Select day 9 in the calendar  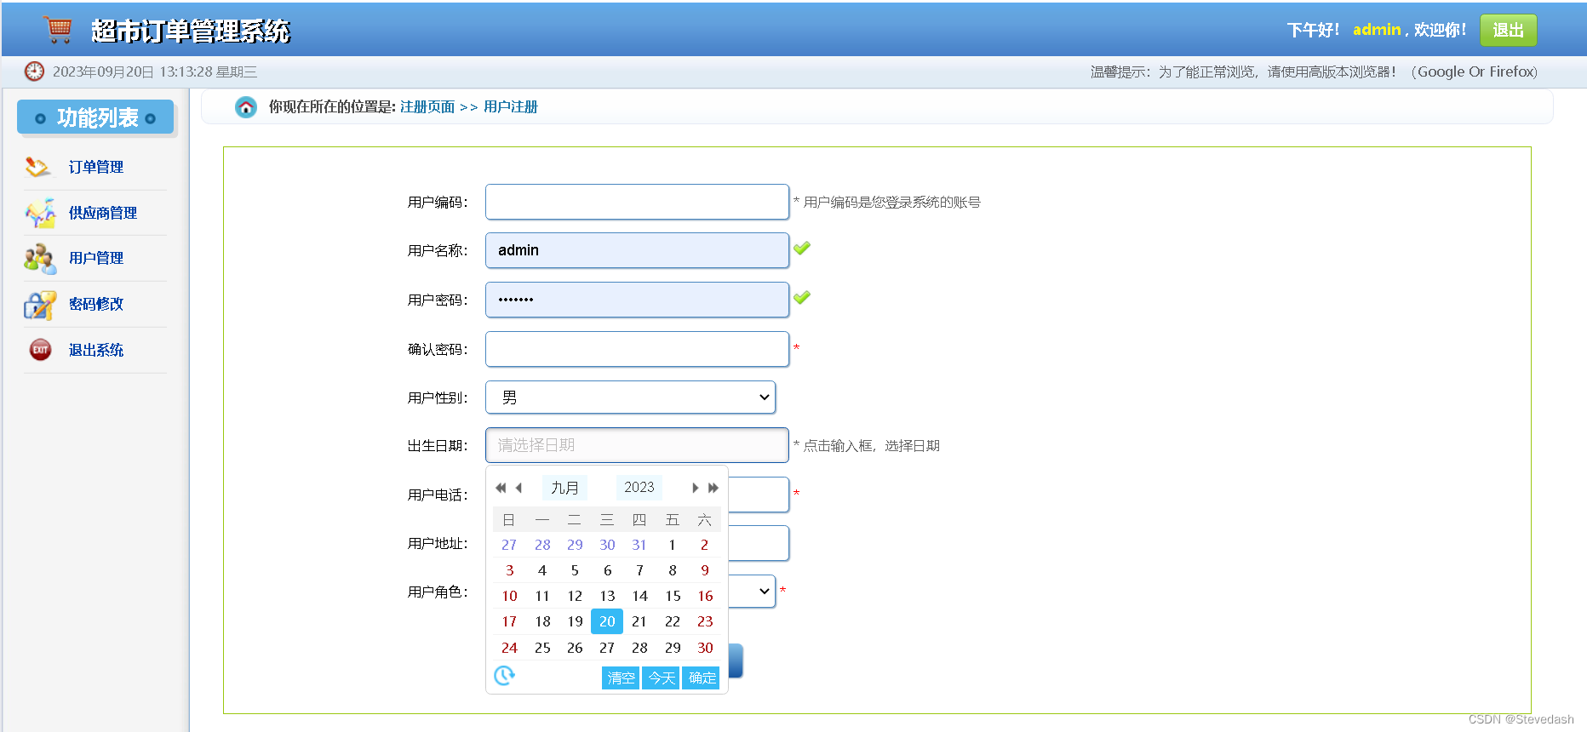coord(705,570)
